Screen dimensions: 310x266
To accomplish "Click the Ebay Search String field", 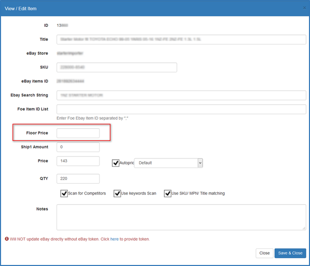I will pos(181,95).
